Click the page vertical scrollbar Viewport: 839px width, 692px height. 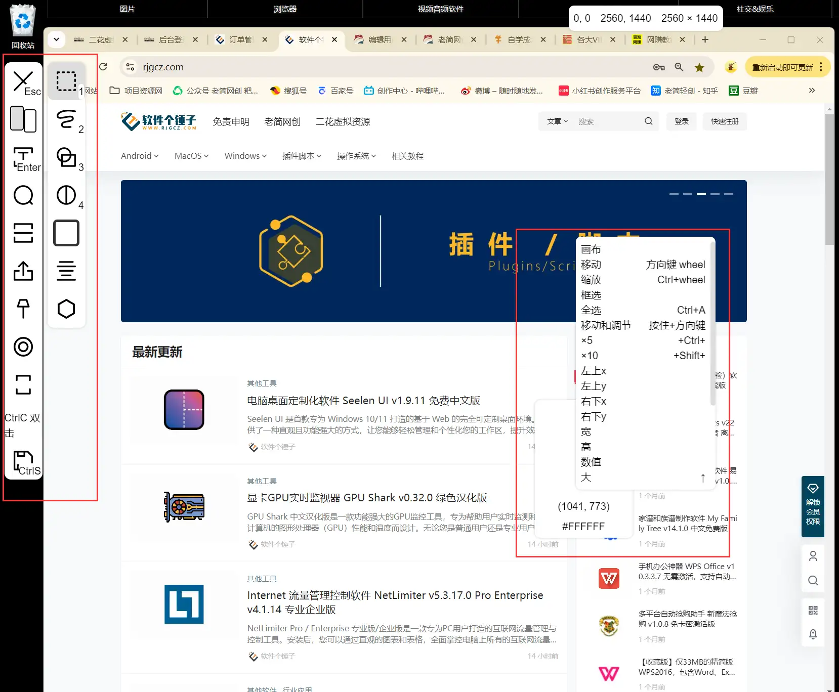(x=829, y=179)
